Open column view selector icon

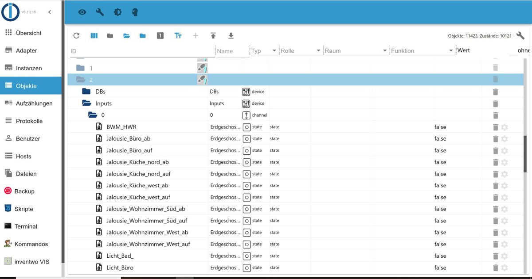(94, 36)
